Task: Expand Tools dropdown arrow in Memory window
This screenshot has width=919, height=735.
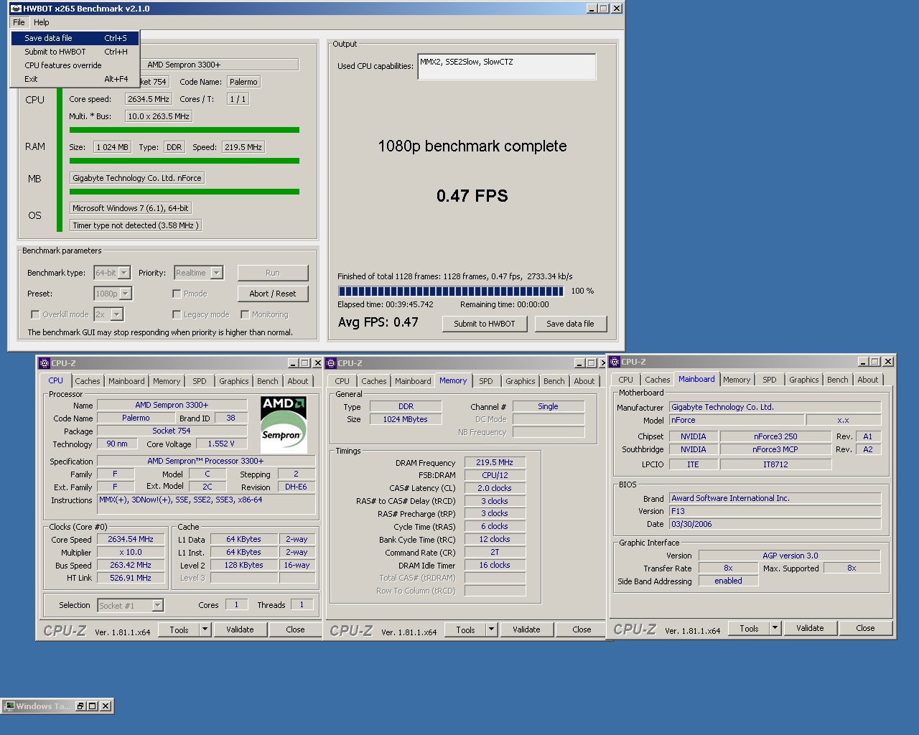Action: click(491, 629)
